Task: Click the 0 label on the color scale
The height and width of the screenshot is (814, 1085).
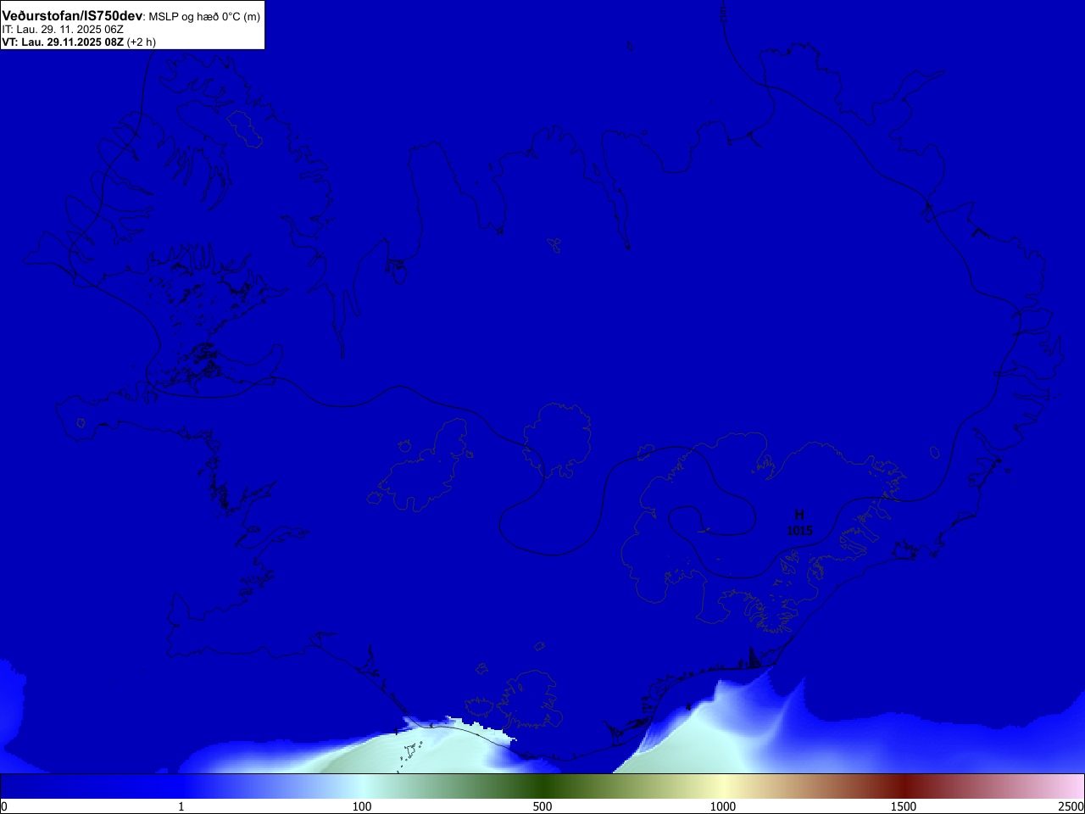Action: 4,806
